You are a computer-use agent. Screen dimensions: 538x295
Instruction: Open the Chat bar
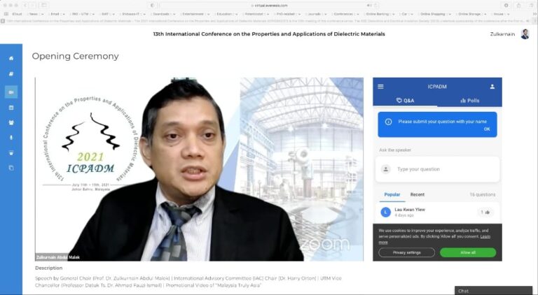coord(493,291)
